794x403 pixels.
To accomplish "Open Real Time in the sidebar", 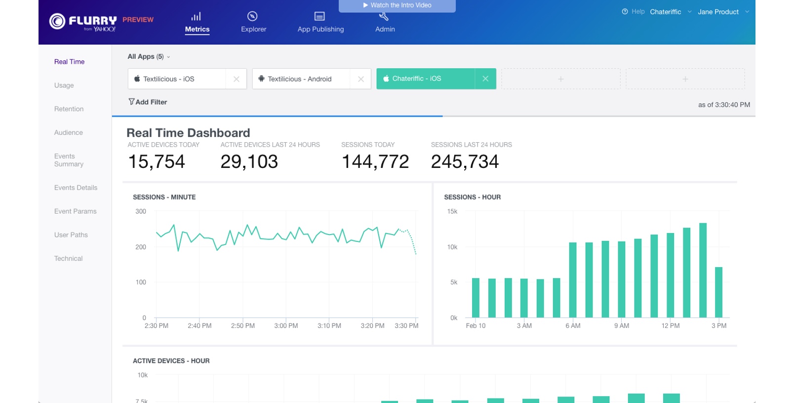I will [x=69, y=62].
